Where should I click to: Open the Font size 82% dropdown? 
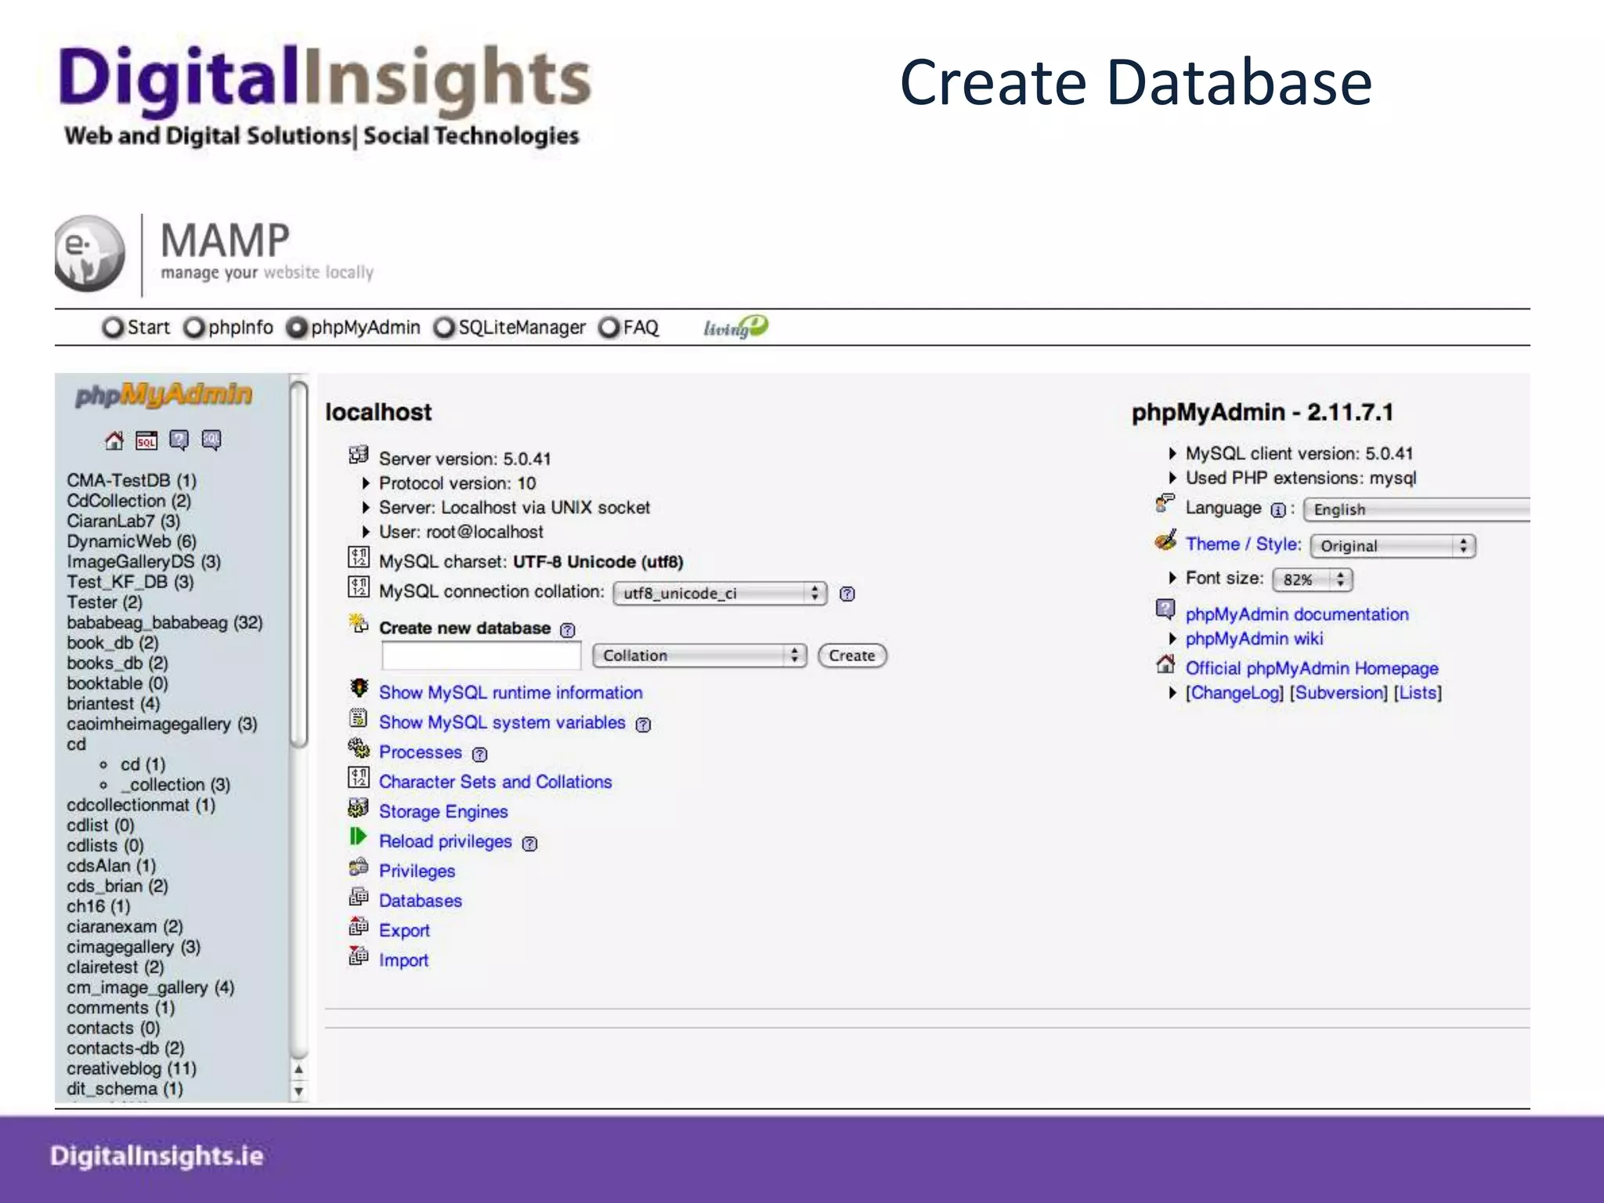[1313, 580]
